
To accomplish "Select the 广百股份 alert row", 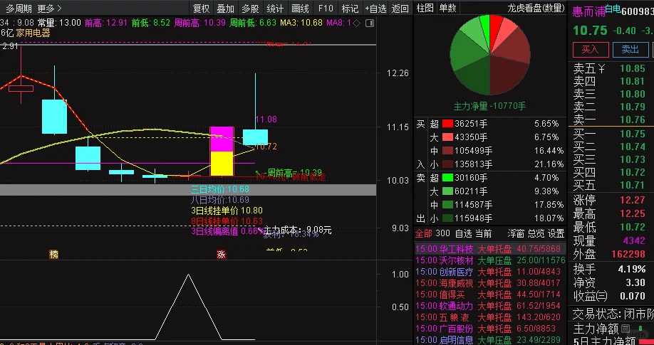I will point(490,329).
